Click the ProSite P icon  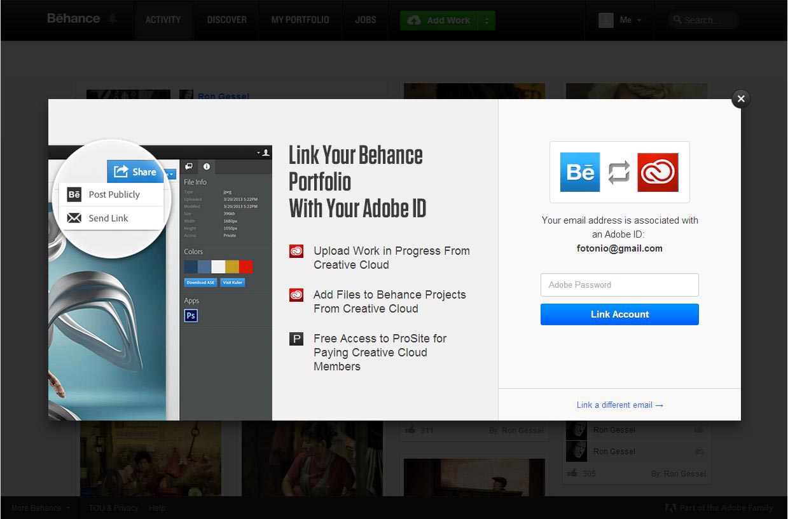pos(296,339)
